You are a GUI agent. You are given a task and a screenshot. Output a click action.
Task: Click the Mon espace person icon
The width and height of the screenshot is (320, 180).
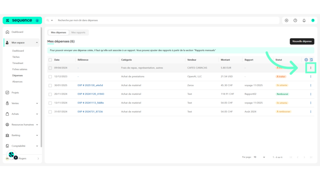coord(7,43)
